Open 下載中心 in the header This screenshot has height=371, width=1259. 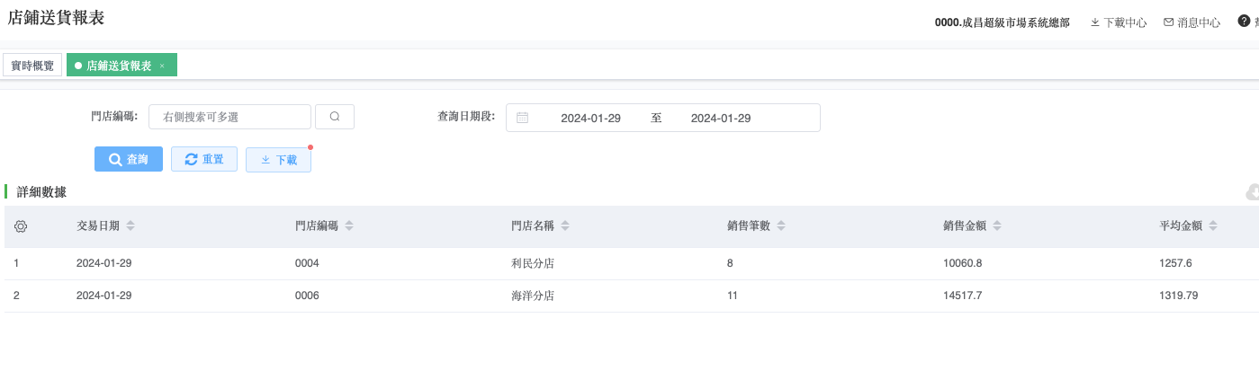pos(1119,22)
